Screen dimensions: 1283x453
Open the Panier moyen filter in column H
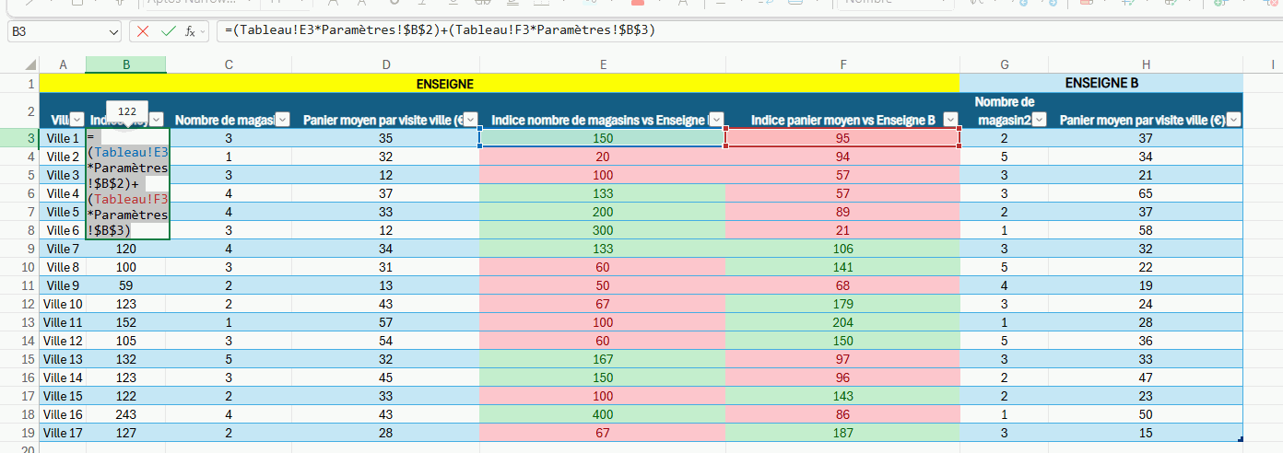tap(1233, 120)
